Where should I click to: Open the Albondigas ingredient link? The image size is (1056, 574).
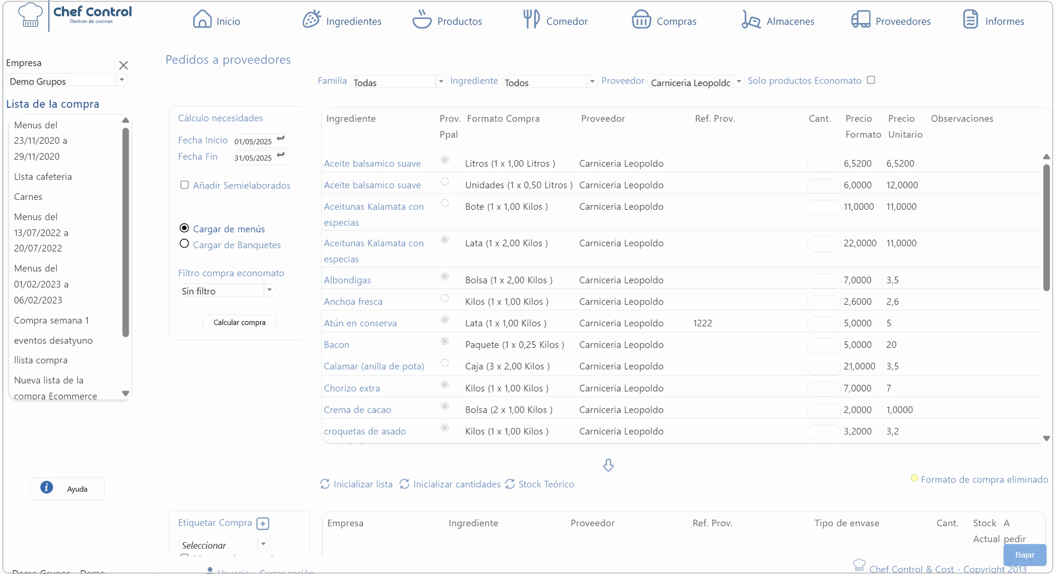(x=347, y=280)
